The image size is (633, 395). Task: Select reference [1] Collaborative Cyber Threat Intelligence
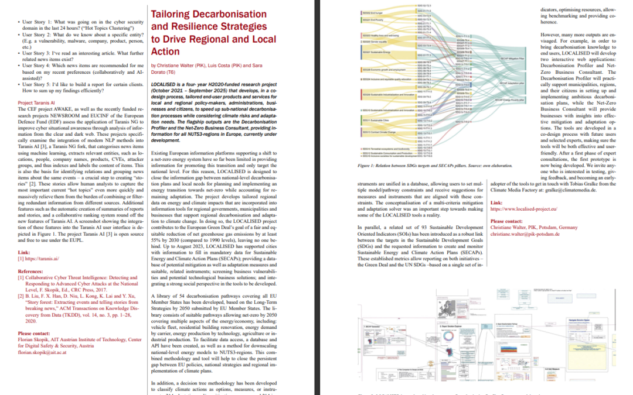(79, 283)
